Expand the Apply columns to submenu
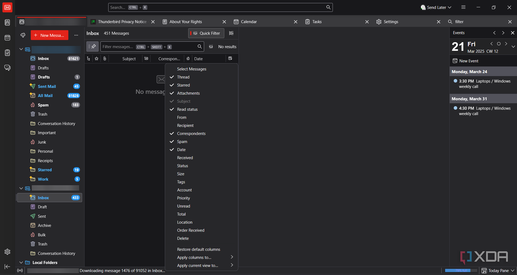The height and width of the screenshot is (275, 517). pos(201,258)
